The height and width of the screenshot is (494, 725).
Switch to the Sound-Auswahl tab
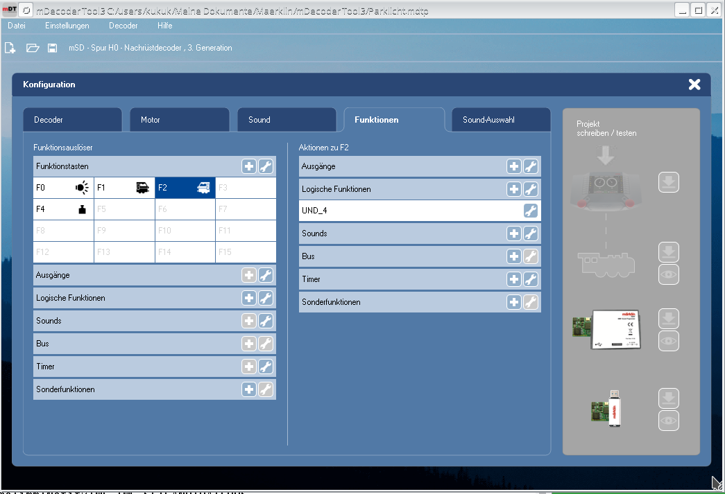(501, 120)
